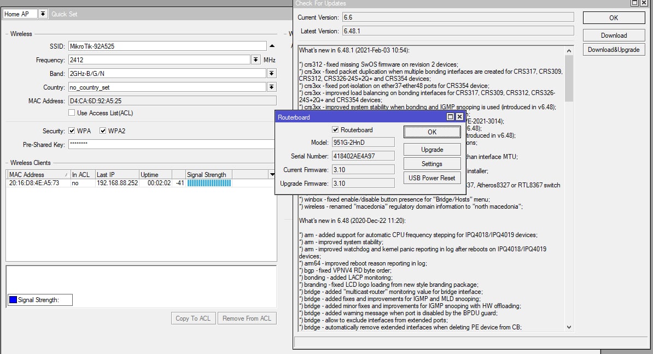The image size is (653, 354).
Task: Click into the SSID field MikroTik-92A525
Action: coord(167,46)
